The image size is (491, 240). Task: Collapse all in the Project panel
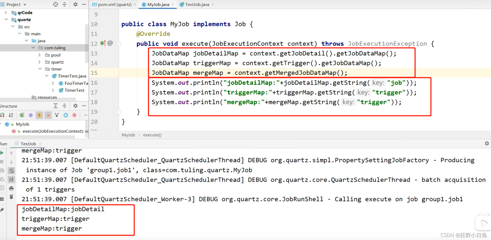point(64,4)
